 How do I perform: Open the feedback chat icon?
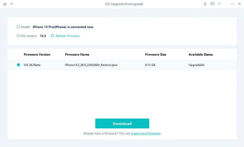point(212,4)
